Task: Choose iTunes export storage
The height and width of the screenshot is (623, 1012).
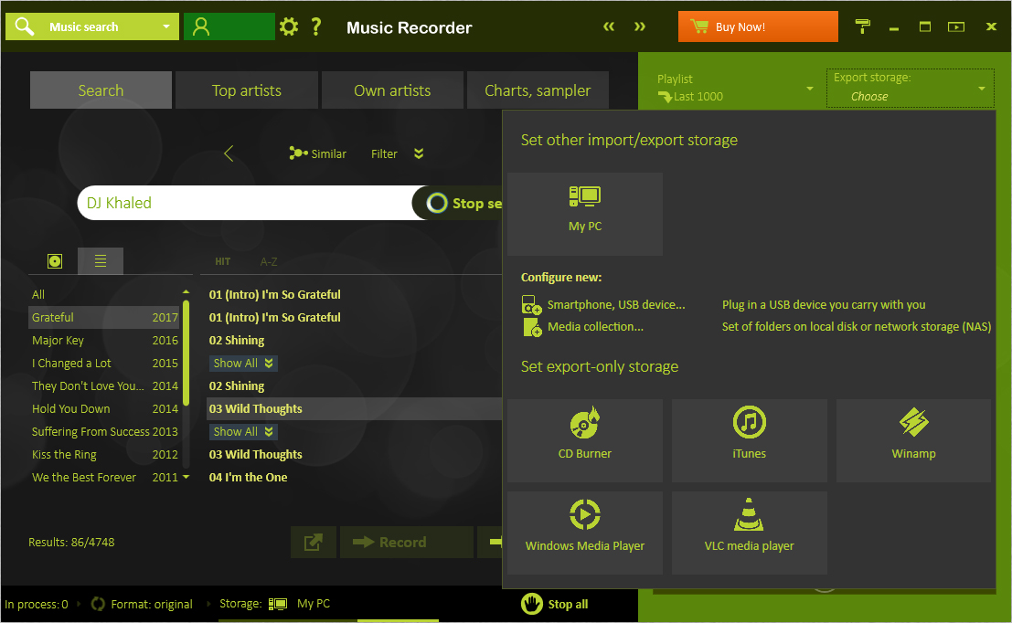Action: 750,440
